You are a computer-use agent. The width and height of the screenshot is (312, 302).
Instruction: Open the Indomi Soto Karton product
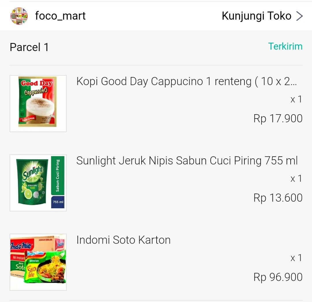pos(123,240)
